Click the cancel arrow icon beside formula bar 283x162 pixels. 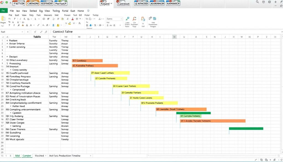coord(35,32)
